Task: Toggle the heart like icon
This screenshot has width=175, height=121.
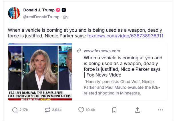Action: pyautogui.click(x=81, y=110)
